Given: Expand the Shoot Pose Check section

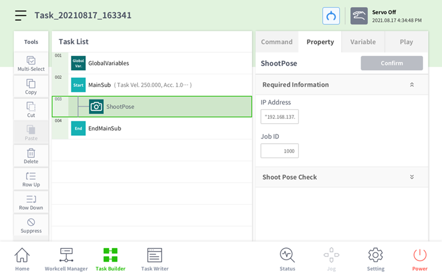Looking at the screenshot, I should (x=412, y=177).
